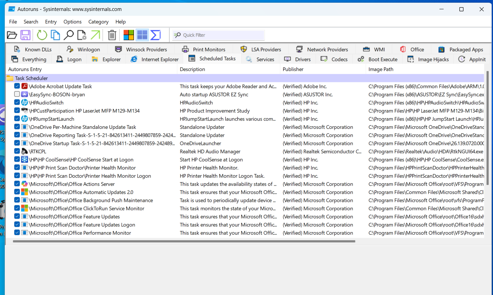Enable the EasySync-BOSON-bryan checkbox
493x295 pixels.
point(17,94)
